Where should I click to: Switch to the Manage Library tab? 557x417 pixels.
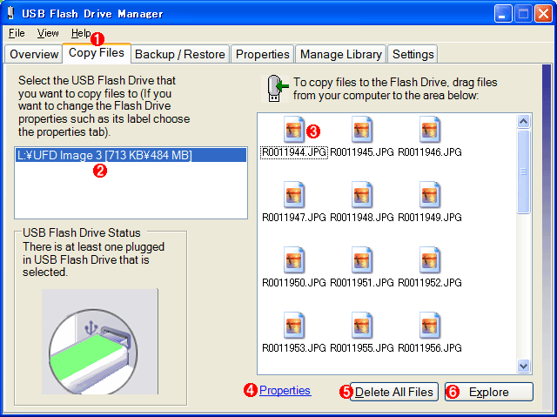(340, 54)
